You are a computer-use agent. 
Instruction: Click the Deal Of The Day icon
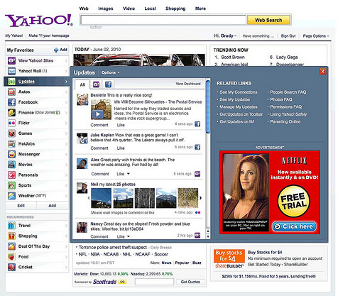(11, 246)
